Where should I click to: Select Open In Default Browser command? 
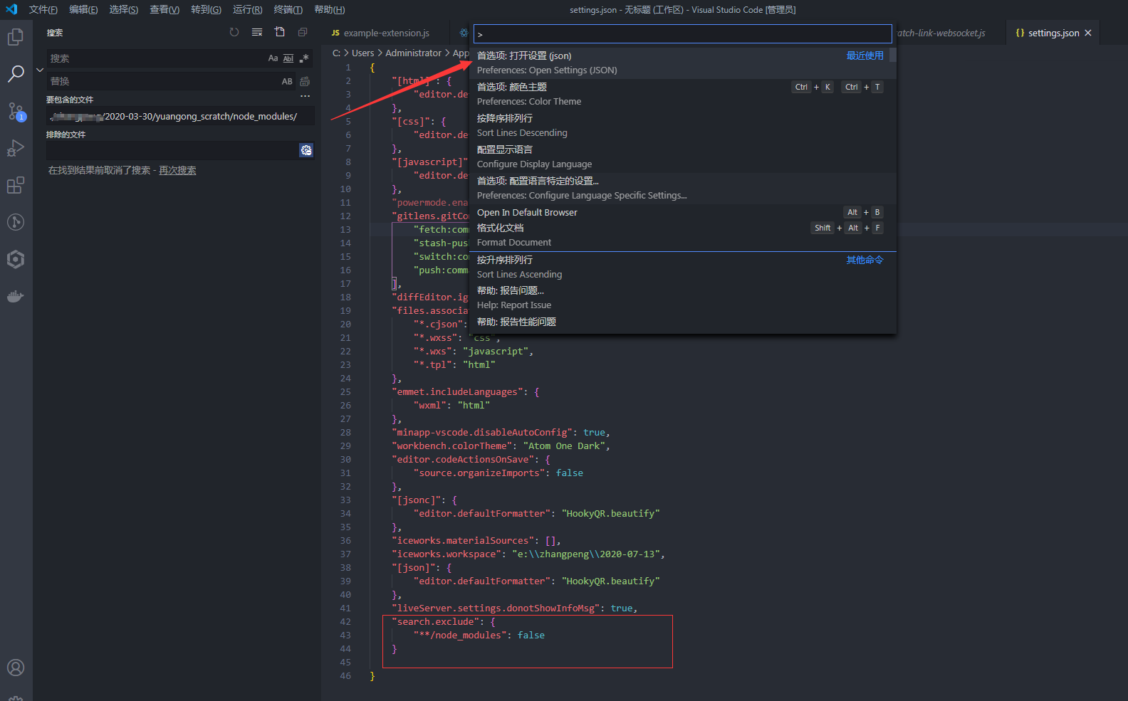(683, 212)
